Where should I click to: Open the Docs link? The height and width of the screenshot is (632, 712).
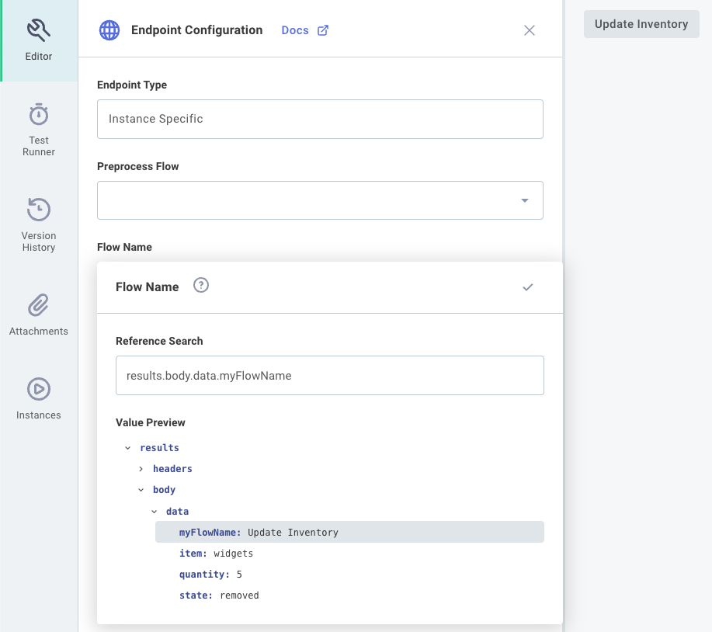[x=295, y=30]
